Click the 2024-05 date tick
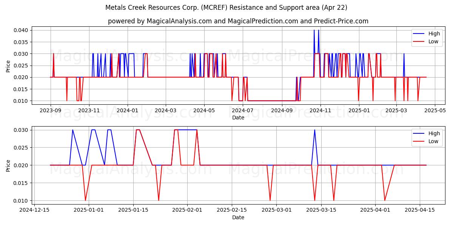 [x=204, y=110]
